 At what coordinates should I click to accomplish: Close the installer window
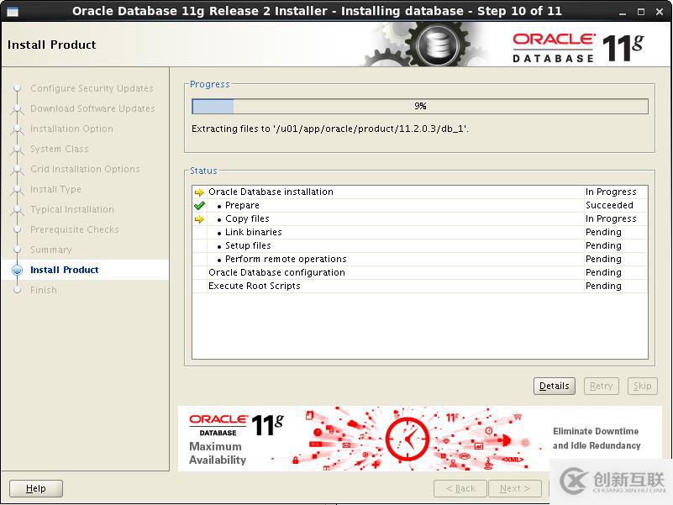click(660, 12)
